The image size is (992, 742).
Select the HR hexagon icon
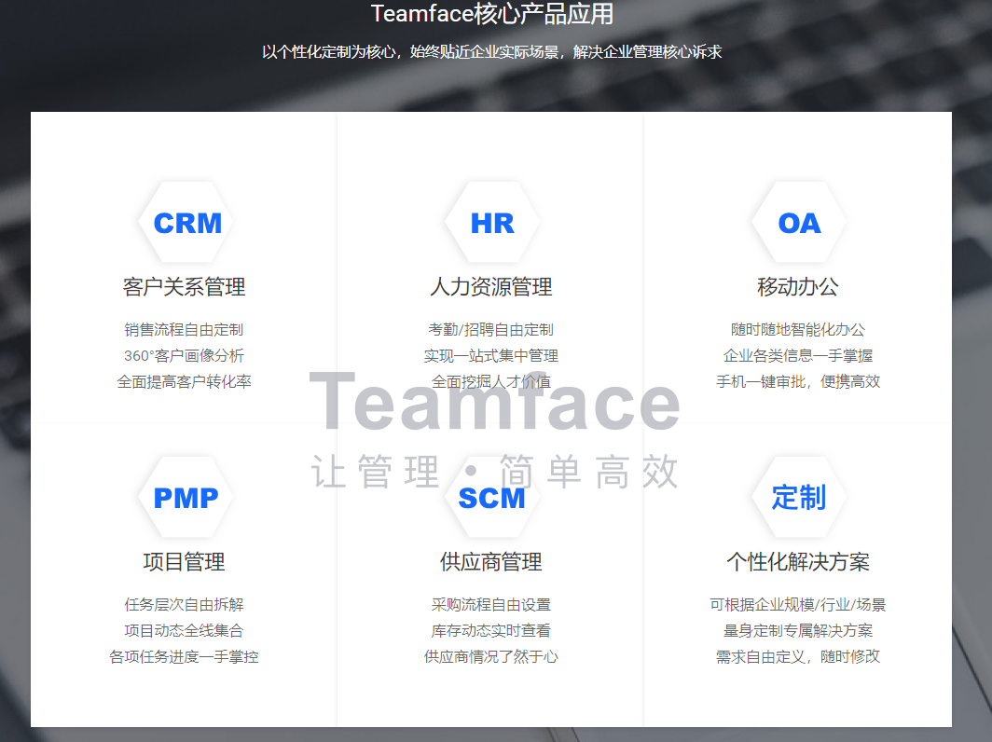coord(491,222)
